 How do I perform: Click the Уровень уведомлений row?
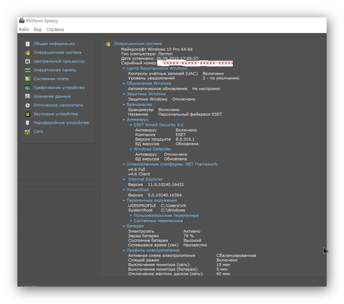(184, 78)
